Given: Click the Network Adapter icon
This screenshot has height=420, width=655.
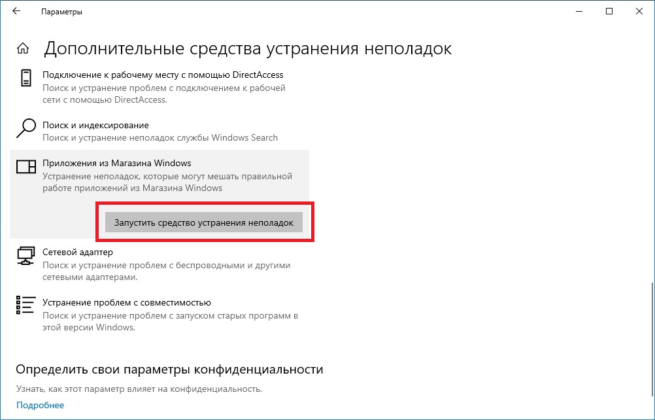Looking at the screenshot, I should click(x=25, y=256).
